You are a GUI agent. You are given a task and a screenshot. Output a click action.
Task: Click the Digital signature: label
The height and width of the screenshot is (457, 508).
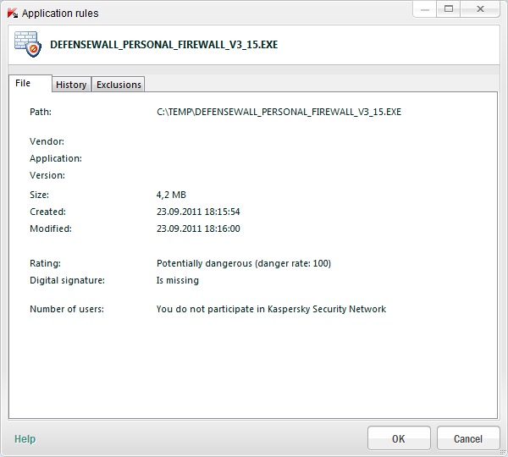click(68, 280)
